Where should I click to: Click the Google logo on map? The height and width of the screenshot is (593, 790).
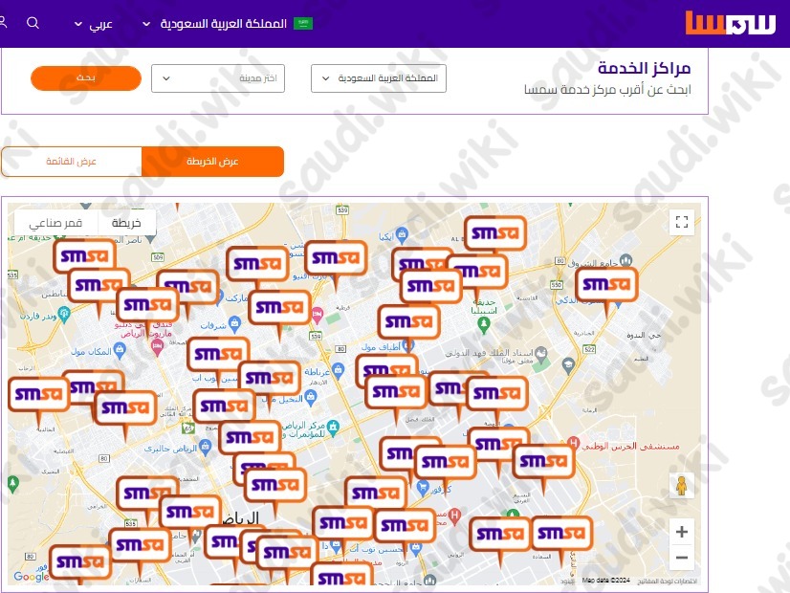(x=32, y=577)
